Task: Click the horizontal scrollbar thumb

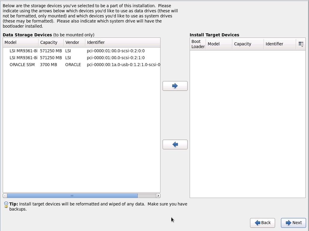Action: click(72, 196)
